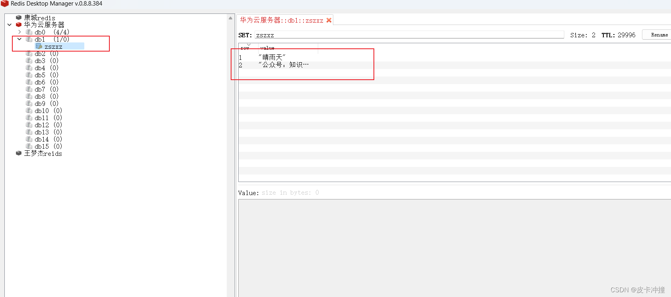Click the db10 database icon
The height and width of the screenshot is (297, 671).
[x=29, y=110]
